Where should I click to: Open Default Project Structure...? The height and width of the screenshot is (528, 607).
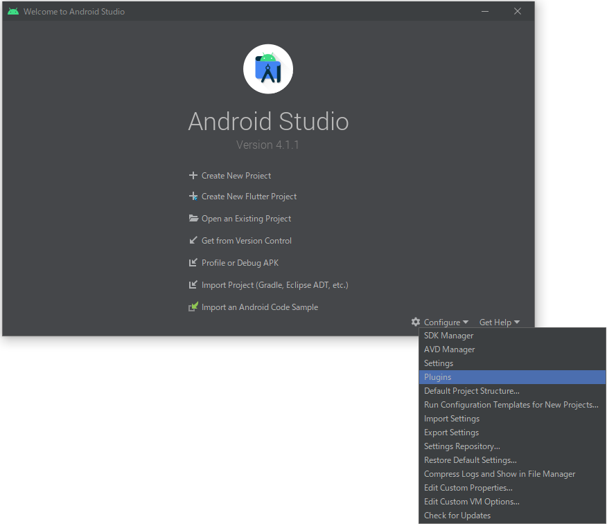coord(512,391)
